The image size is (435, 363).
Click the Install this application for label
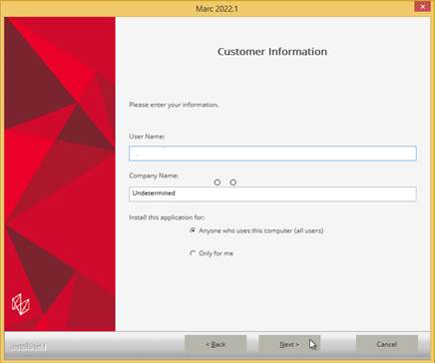[167, 217]
